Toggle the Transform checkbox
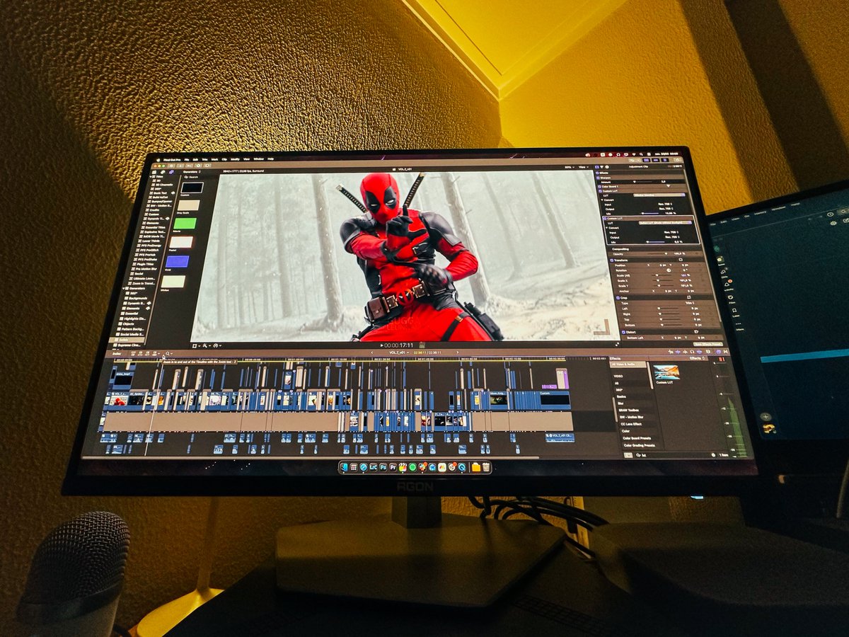 [612, 260]
